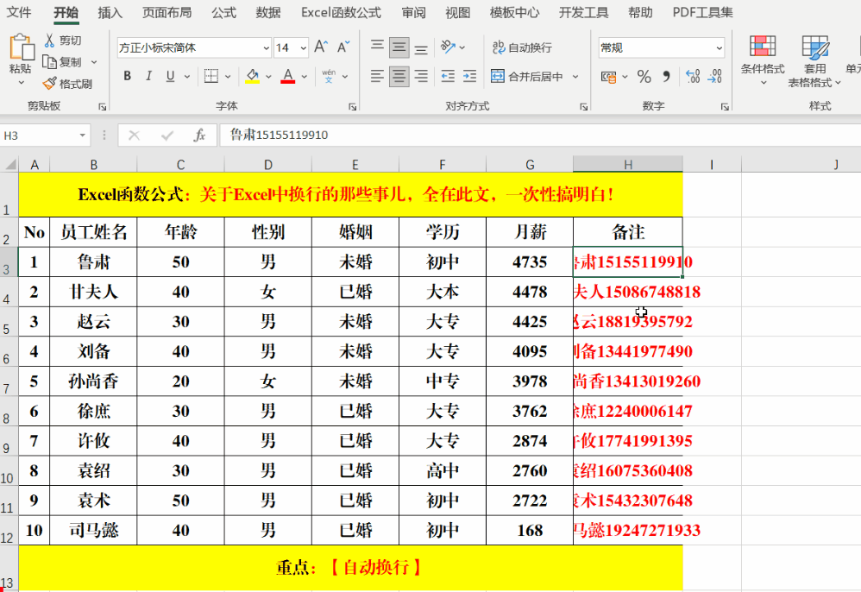The height and width of the screenshot is (592, 861).
Task: Click the wén phonetic guide icon
Action: [x=329, y=76]
